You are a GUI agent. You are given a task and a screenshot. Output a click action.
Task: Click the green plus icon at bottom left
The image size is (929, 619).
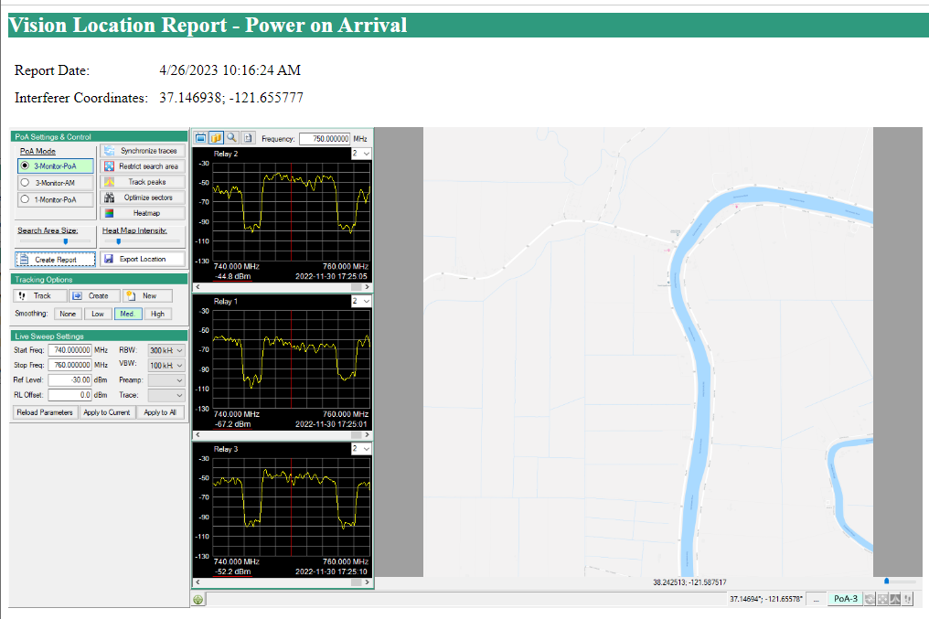point(198,600)
